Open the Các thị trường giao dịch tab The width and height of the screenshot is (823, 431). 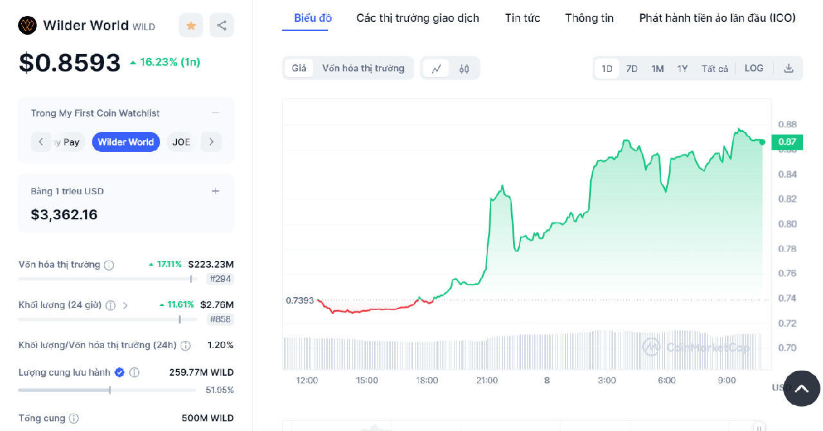tap(417, 18)
